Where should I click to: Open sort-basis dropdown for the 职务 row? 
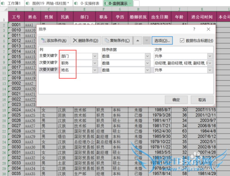click(147, 63)
